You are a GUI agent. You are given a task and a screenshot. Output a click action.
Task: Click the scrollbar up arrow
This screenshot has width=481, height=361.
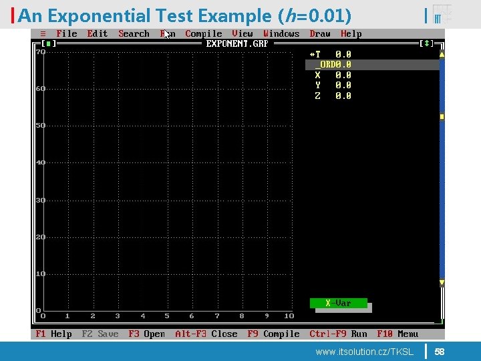tap(442, 55)
